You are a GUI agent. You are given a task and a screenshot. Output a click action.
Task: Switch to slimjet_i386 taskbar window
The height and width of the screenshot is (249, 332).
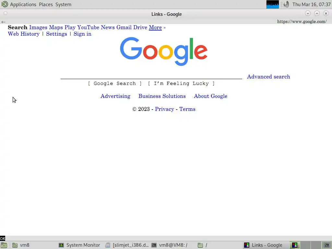127,245
